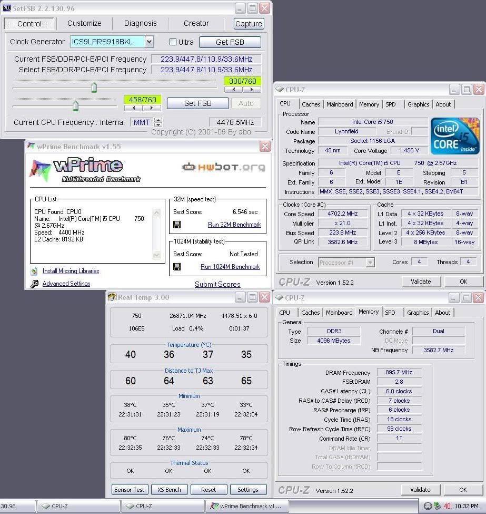The height and width of the screenshot is (514, 486).
Task: Click Validate in the upper CPU-Z window
Action: pos(421,282)
